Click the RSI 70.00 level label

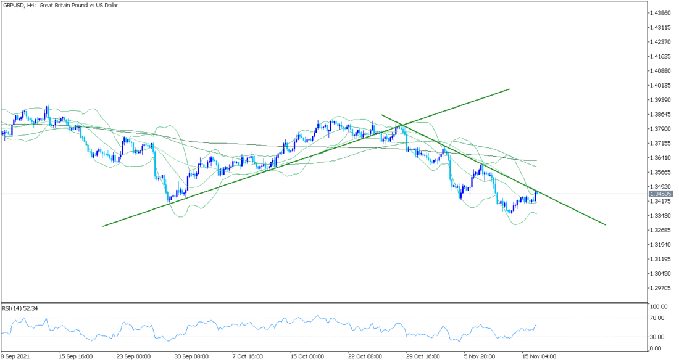tap(657, 318)
